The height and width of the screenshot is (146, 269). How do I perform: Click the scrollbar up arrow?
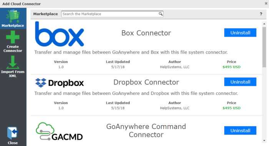[264, 24]
